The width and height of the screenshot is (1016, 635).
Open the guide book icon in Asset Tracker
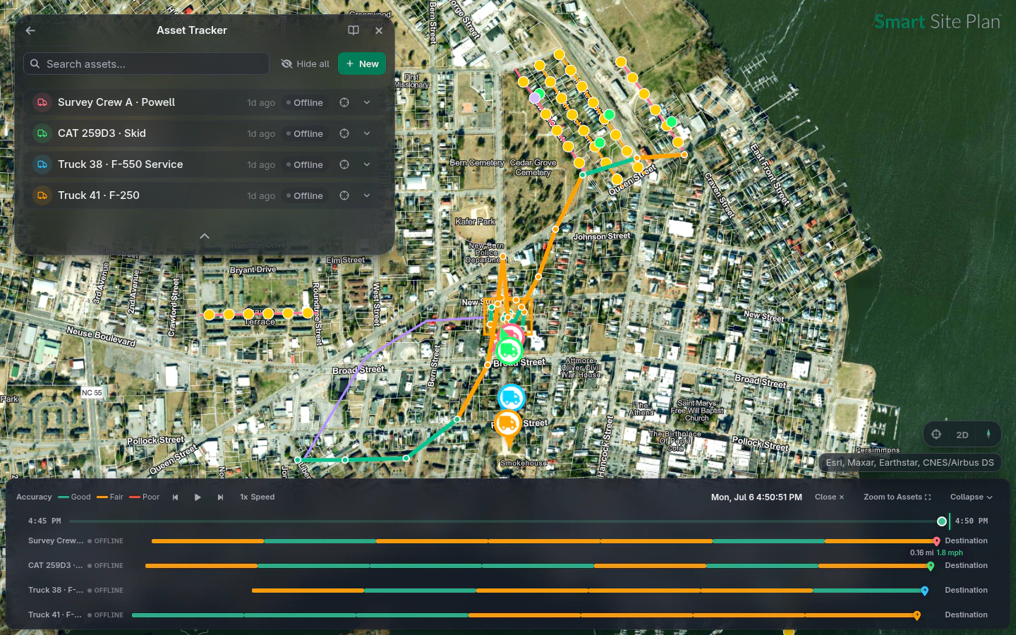click(x=353, y=30)
